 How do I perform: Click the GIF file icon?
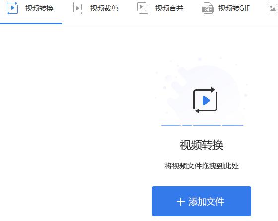(208, 8)
